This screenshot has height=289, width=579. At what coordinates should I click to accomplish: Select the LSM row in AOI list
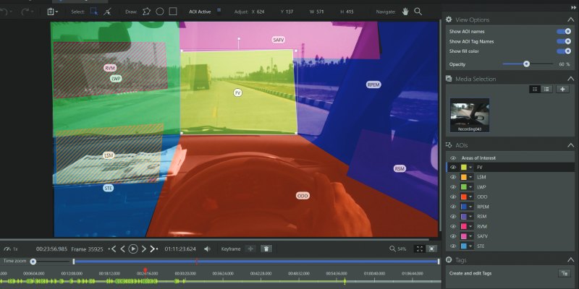pyautogui.click(x=510, y=177)
